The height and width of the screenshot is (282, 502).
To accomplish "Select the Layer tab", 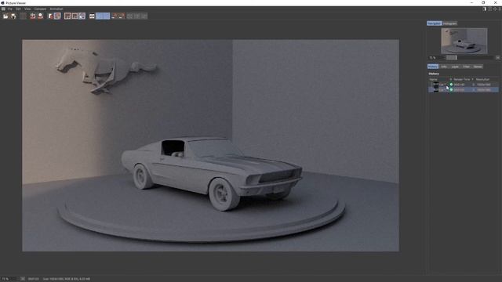I will (455, 67).
